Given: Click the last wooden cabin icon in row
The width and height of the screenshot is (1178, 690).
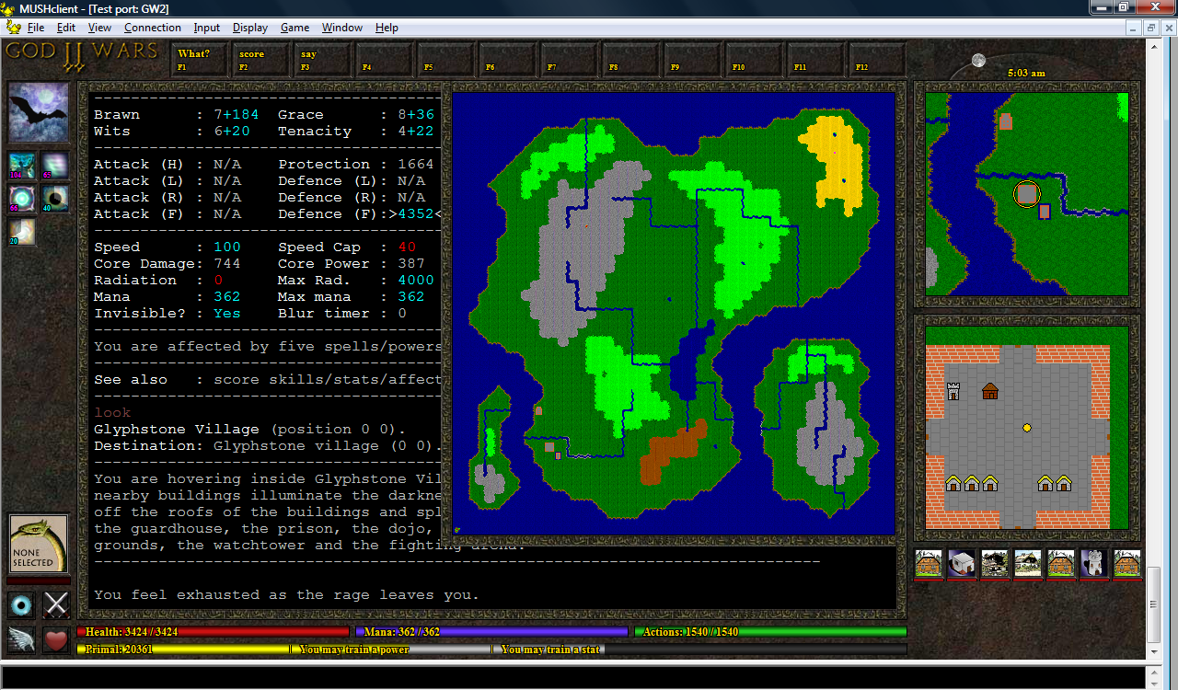Looking at the screenshot, I should pos(1127,564).
